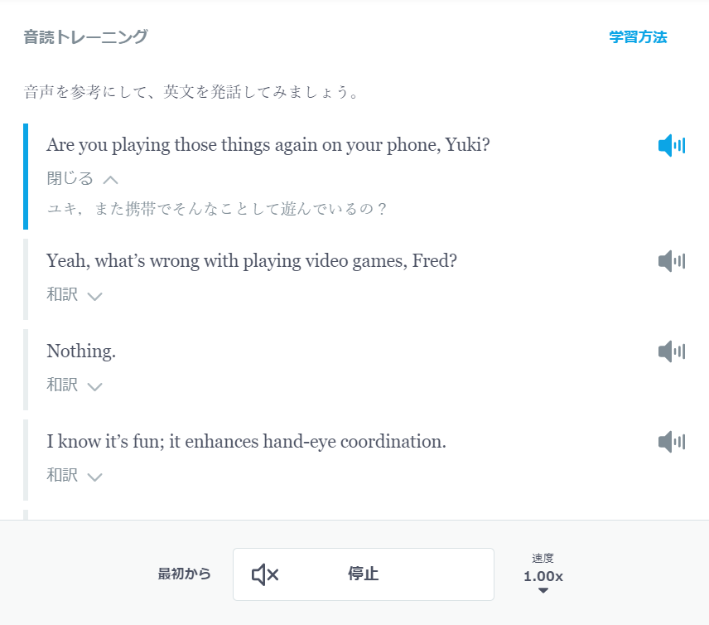The image size is (709, 625).
Task: Play audio for the first sentence about Yuki
Action: pos(673,144)
